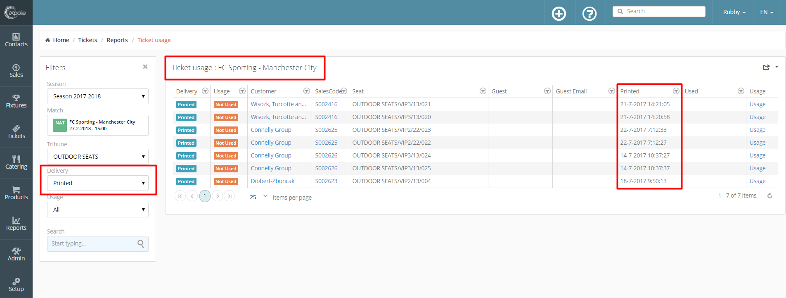
Task: Go to Reports breadcrumb
Action: click(x=117, y=40)
